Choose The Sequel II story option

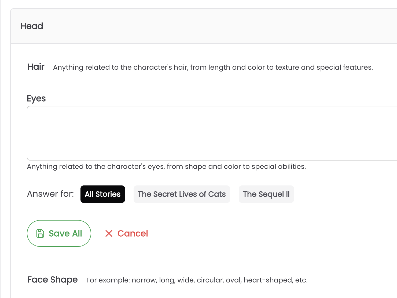click(266, 194)
